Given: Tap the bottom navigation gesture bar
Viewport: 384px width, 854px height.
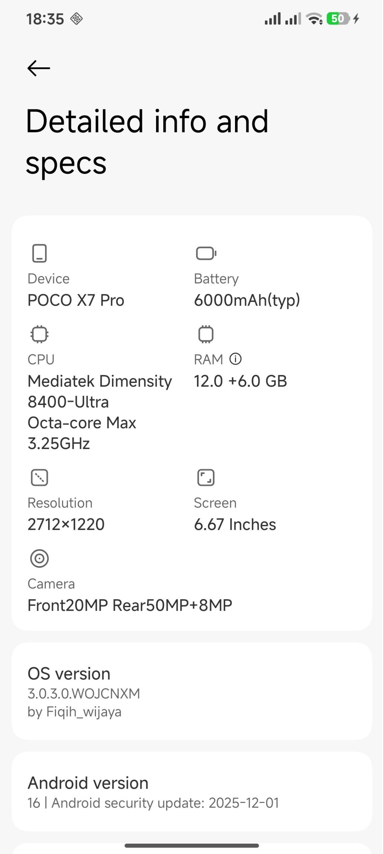Looking at the screenshot, I should pyautogui.click(x=192, y=846).
